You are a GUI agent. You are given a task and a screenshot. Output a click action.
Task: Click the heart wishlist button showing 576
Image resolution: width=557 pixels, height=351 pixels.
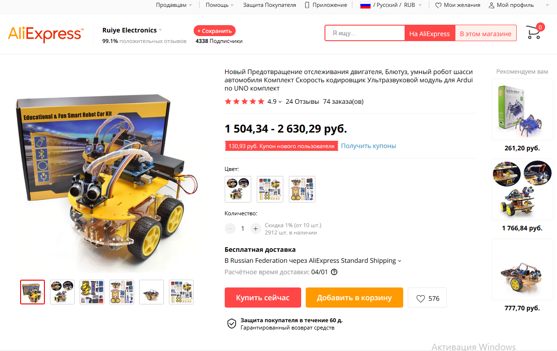click(427, 298)
